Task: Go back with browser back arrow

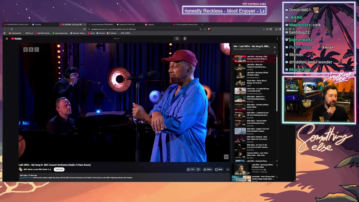Action: coord(4,29)
